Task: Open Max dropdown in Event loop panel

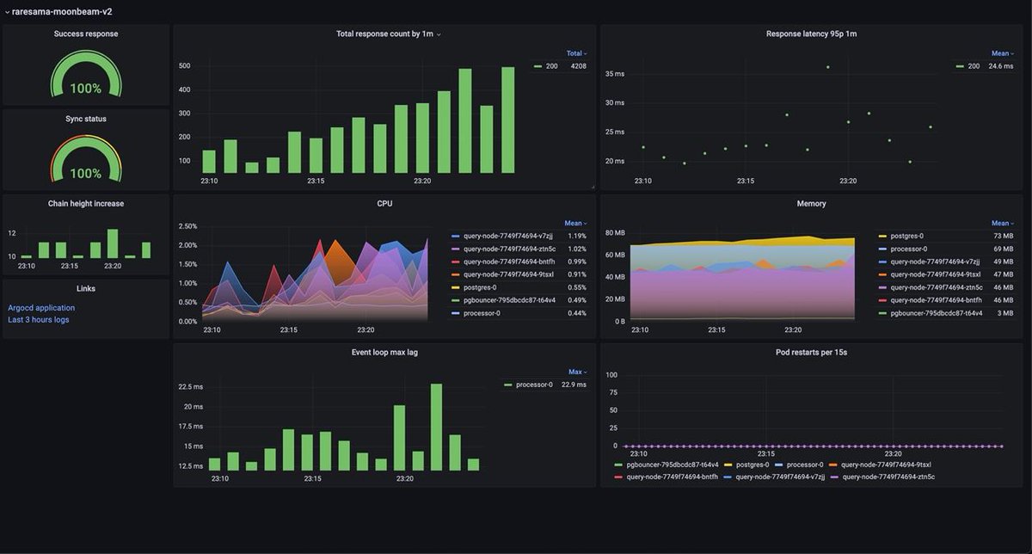Action: tap(577, 372)
